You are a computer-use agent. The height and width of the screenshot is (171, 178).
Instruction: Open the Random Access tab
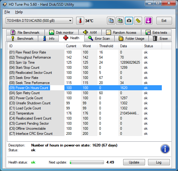pyautogui.click(x=121, y=33)
